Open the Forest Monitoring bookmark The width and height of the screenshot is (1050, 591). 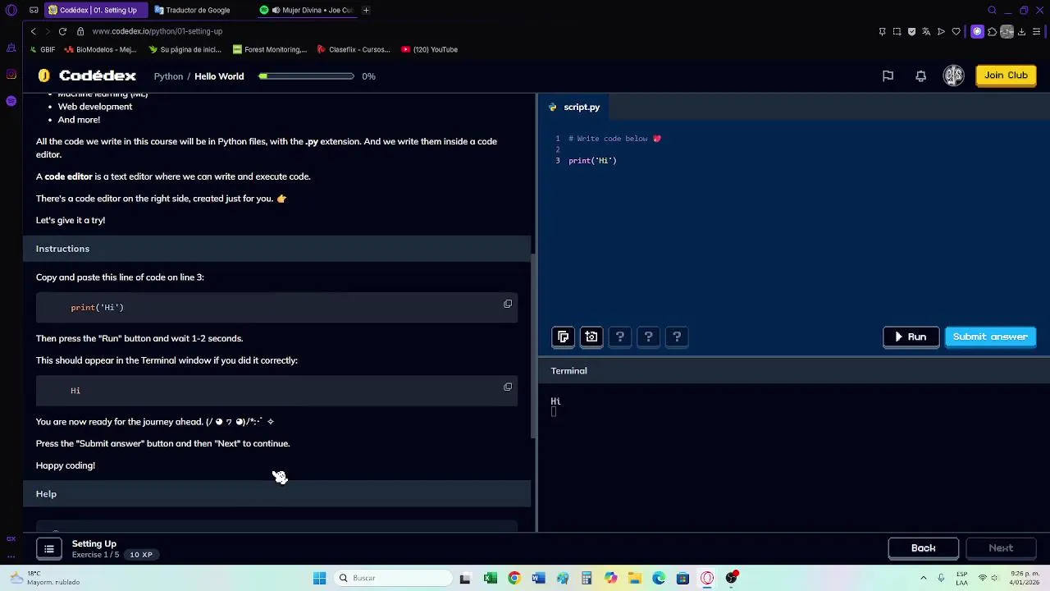click(269, 49)
